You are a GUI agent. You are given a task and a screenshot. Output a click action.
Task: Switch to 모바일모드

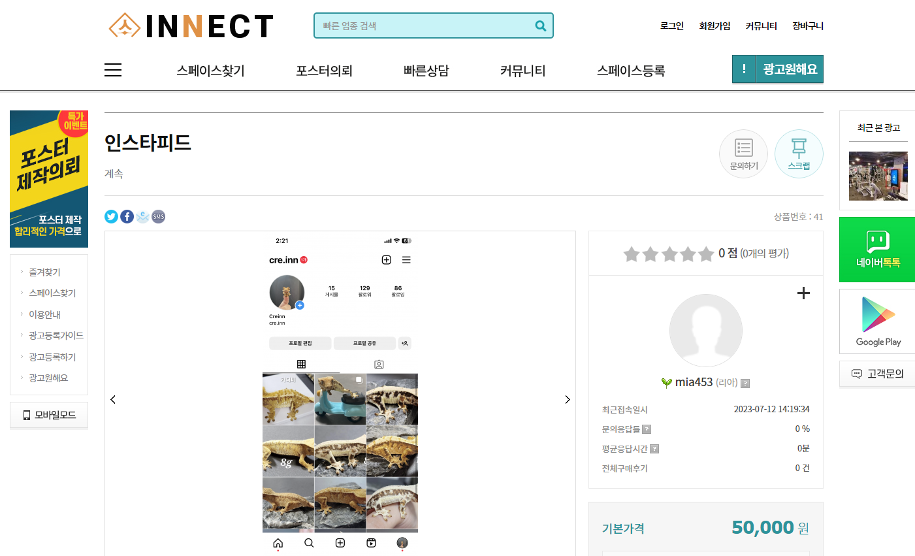tap(49, 415)
